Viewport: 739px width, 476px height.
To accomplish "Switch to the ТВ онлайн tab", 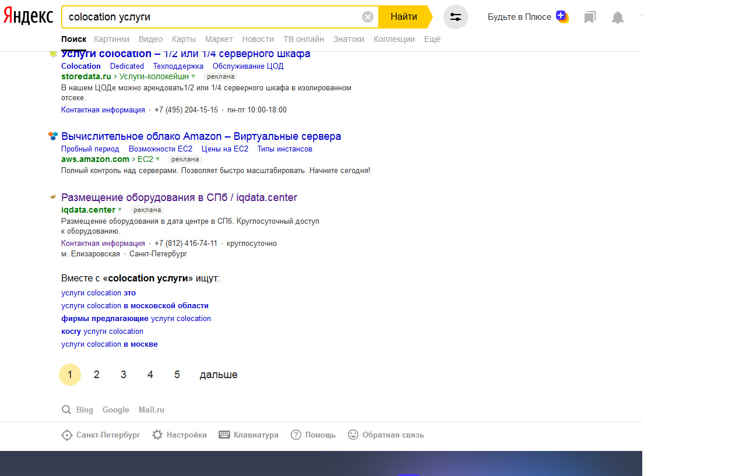I will click(x=304, y=39).
